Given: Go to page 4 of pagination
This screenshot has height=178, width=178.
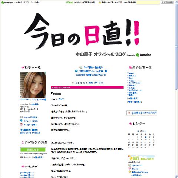Looking at the screenshot, I should (x=84, y=83).
